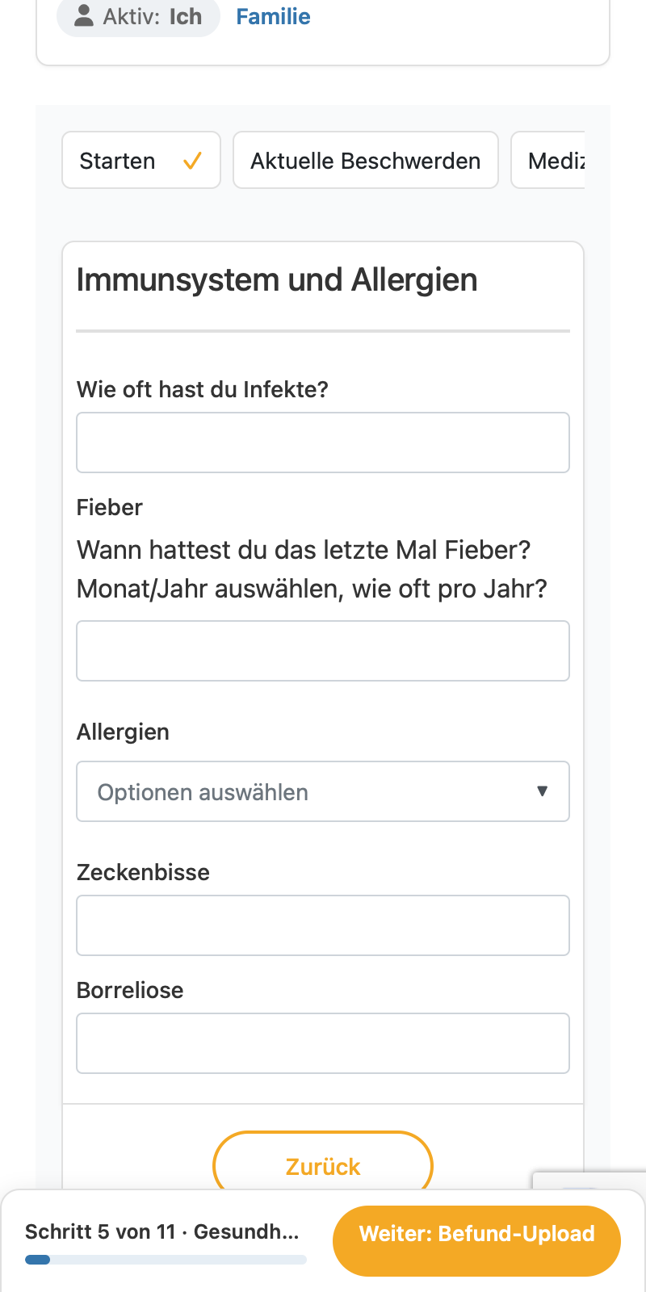Click the reCAPTCHA badge at right edge
Viewport: 646px width, 1292px height.
[x=589, y=1181]
